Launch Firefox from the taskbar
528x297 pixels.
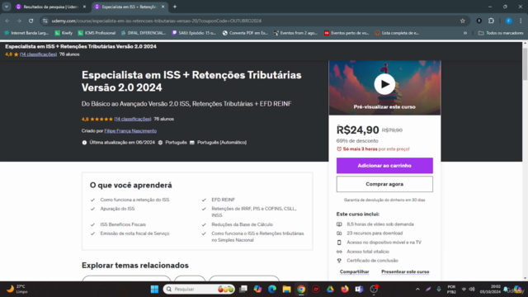pyautogui.click(x=345, y=289)
